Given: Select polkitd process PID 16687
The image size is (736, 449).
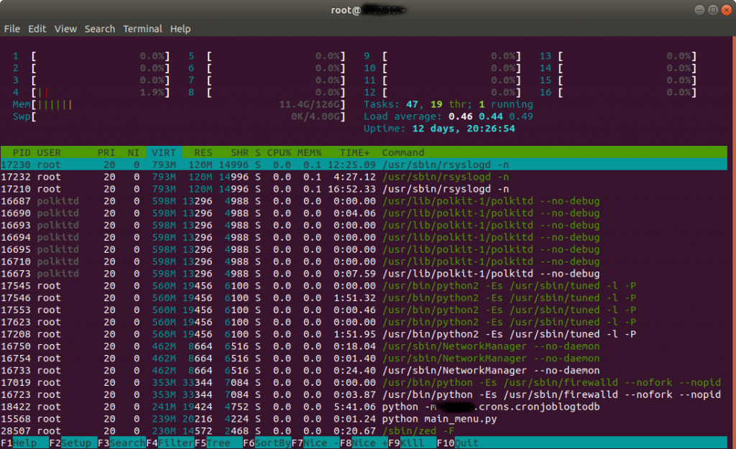Looking at the screenshot, I should 364,201.
